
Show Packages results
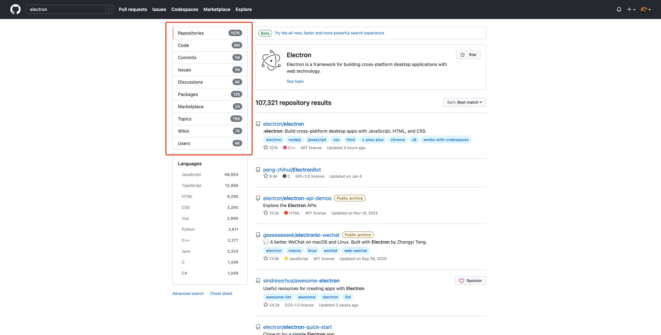point(210,94)
